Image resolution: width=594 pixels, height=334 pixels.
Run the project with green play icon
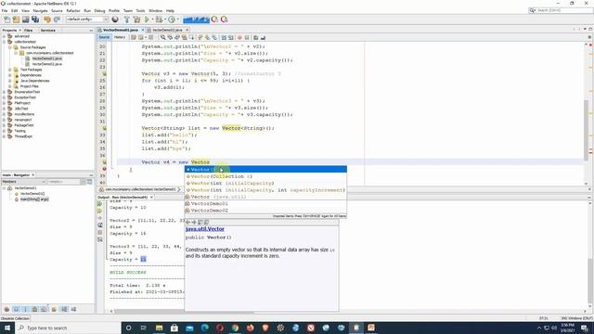tap(147, 19)
